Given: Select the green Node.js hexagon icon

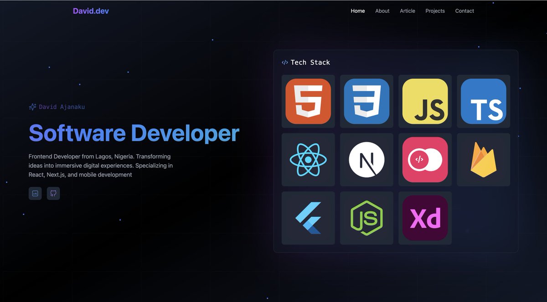Looking at the screenshot, I should pyautogui.click(x=366, y=218).
